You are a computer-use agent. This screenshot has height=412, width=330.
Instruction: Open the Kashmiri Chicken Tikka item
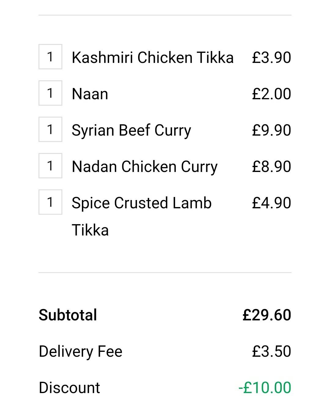[x=152, y=57]
